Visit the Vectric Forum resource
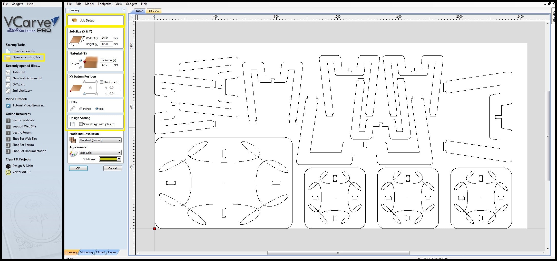The width and height of the screenshot is (557, 261). pos(22,133)
